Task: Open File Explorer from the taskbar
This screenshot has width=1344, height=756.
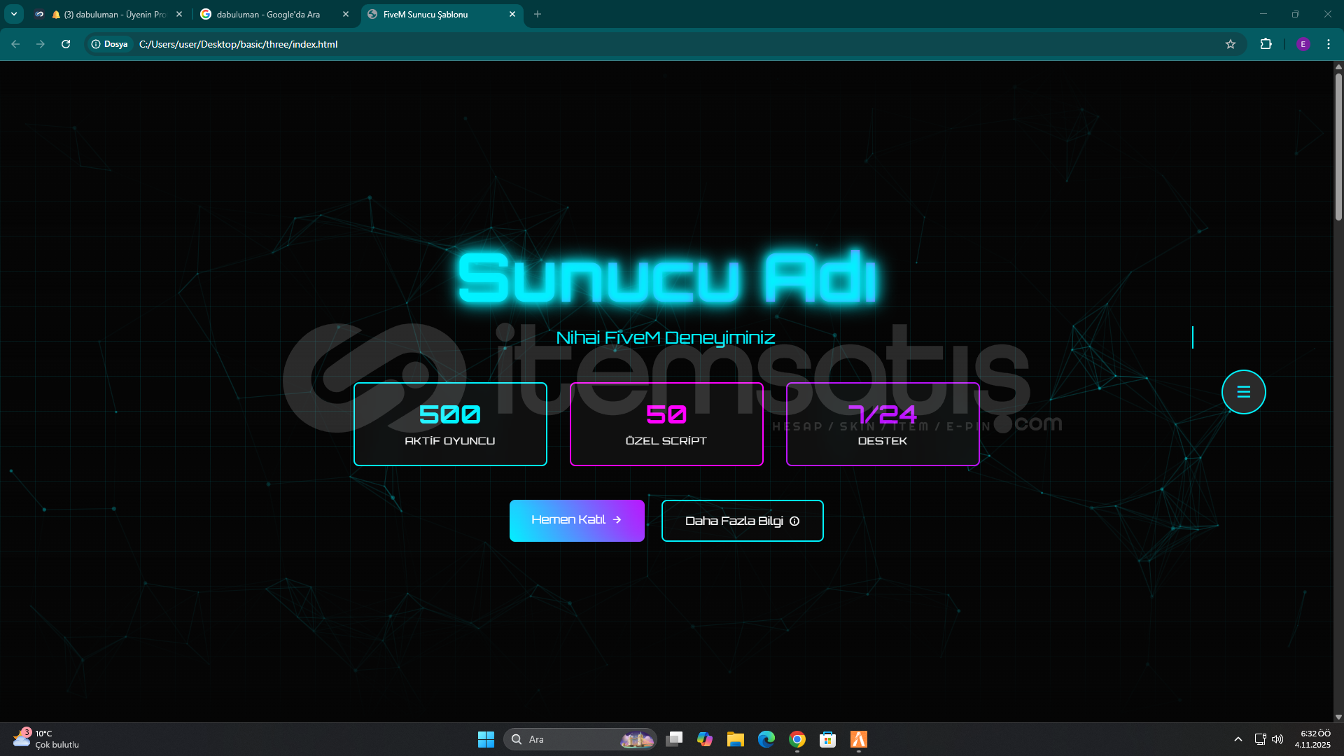Action: coord(735,739)
